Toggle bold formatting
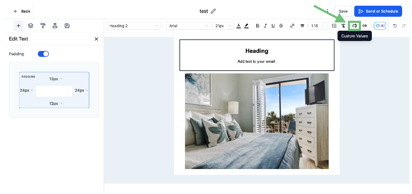The height and width of the screenshot is (194, 412). click(257, 25)
